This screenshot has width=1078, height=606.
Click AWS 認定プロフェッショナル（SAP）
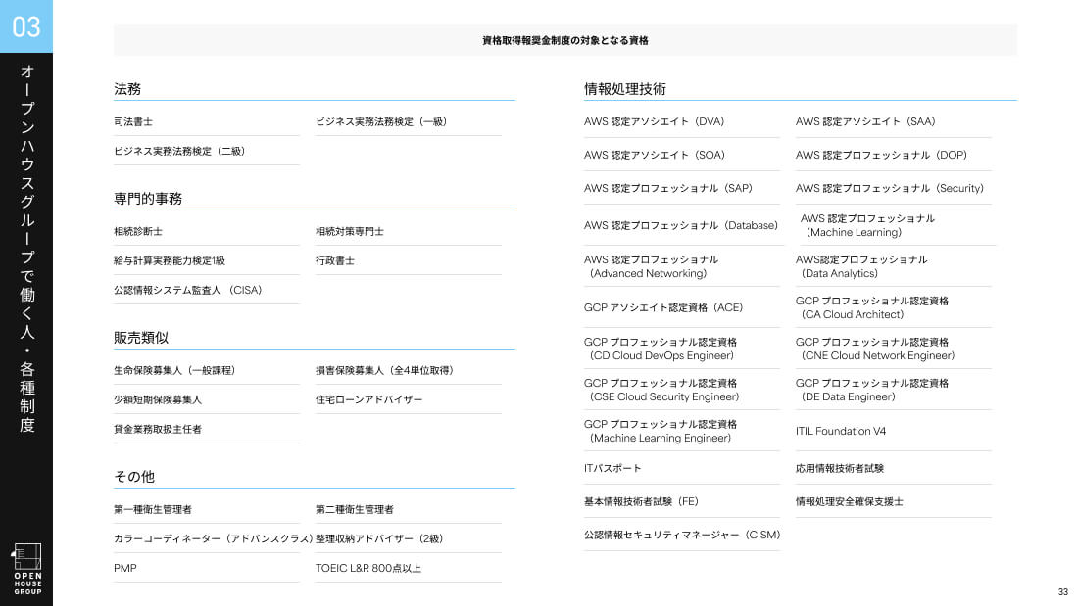pos(668,188)
